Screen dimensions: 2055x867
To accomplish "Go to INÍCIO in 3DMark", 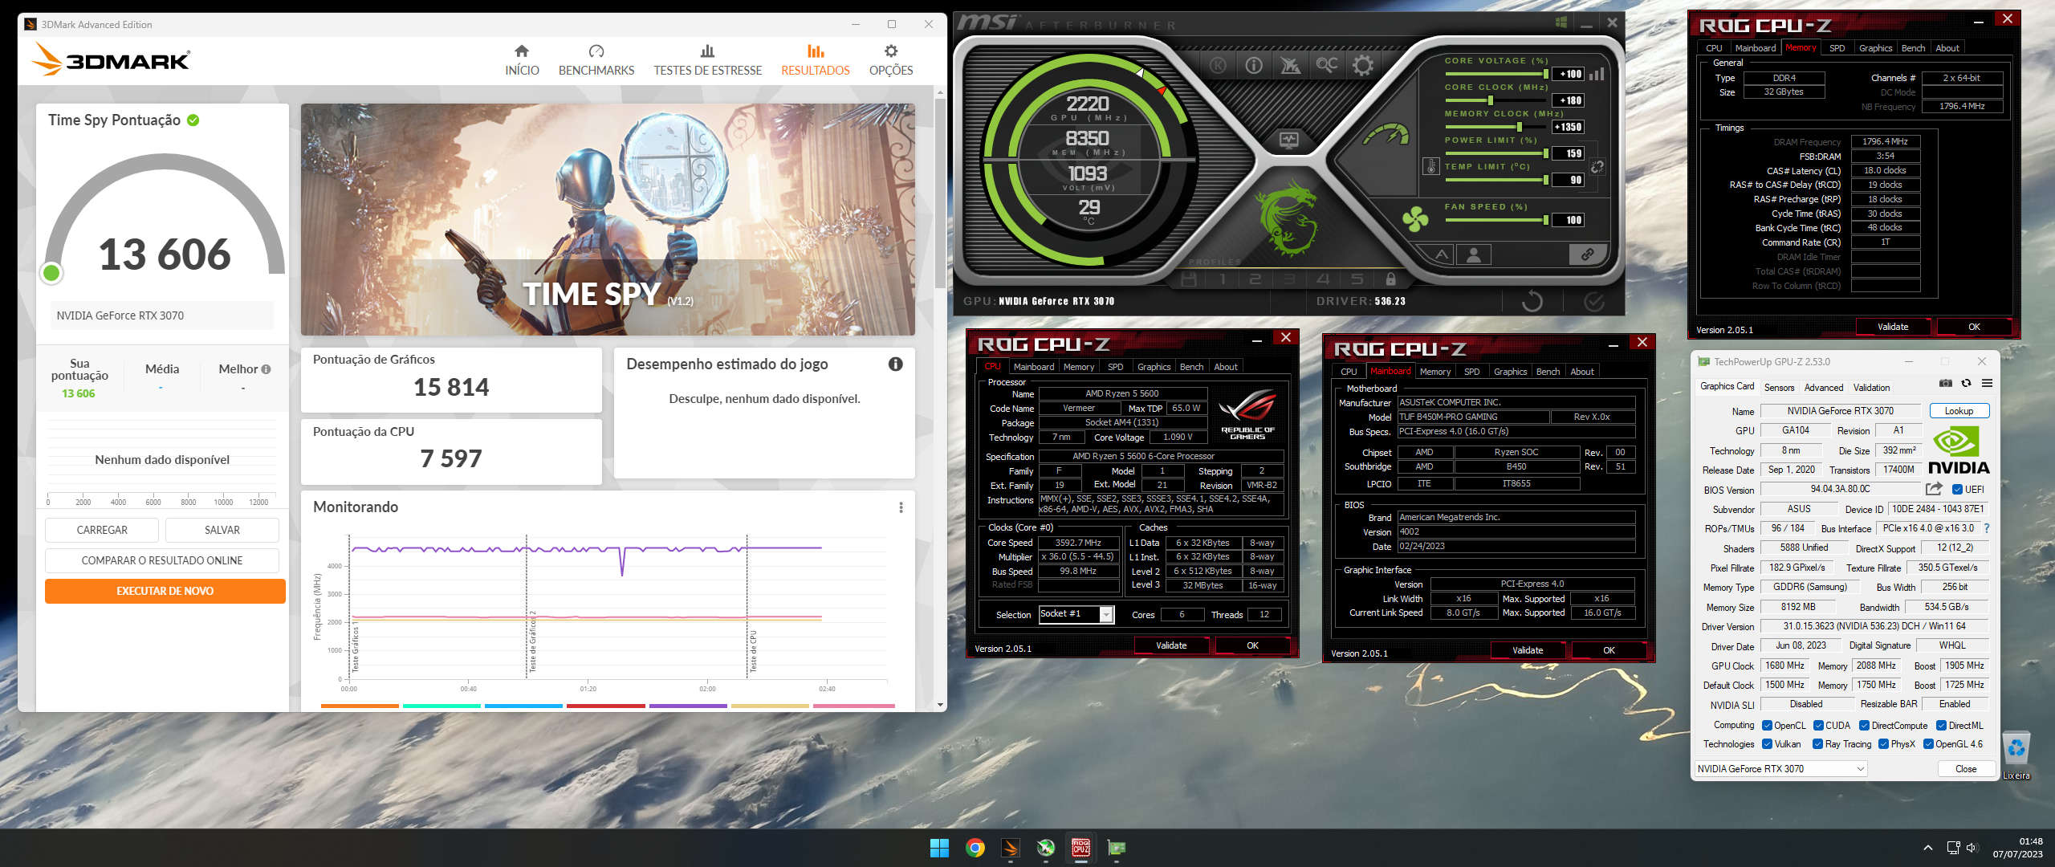I will pyautogui.click(x=522, y=61).
